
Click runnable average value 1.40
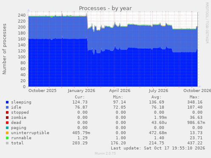pos(159,138)
